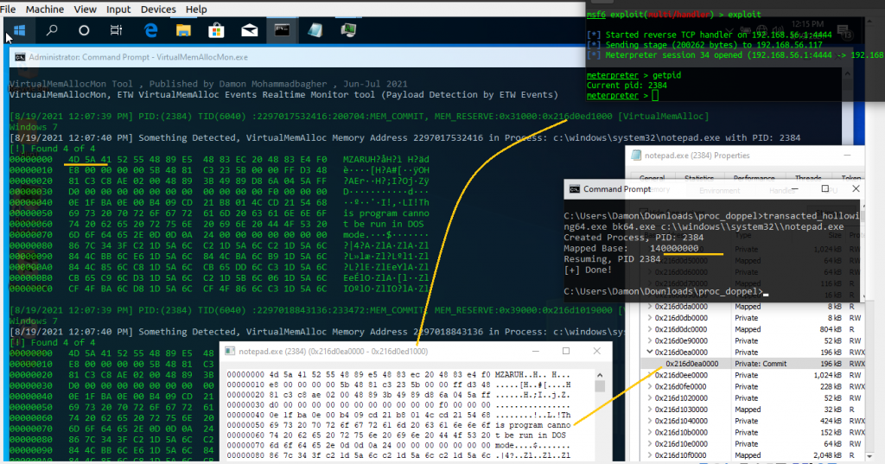Switch to Statistics tab in Properties
The image size is (885, 464).
pos(698,178)
